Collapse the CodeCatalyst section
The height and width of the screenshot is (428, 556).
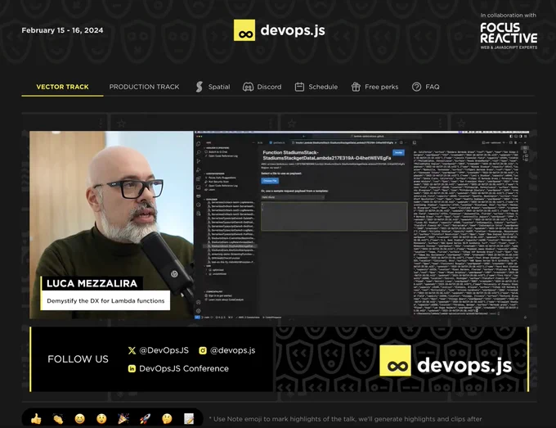tap(215, 291)
